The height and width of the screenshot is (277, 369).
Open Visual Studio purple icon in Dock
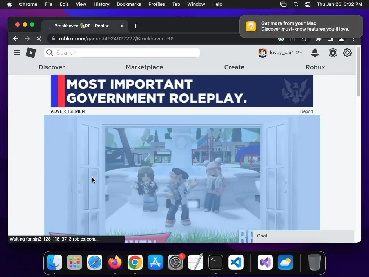(x=265, y=262)
